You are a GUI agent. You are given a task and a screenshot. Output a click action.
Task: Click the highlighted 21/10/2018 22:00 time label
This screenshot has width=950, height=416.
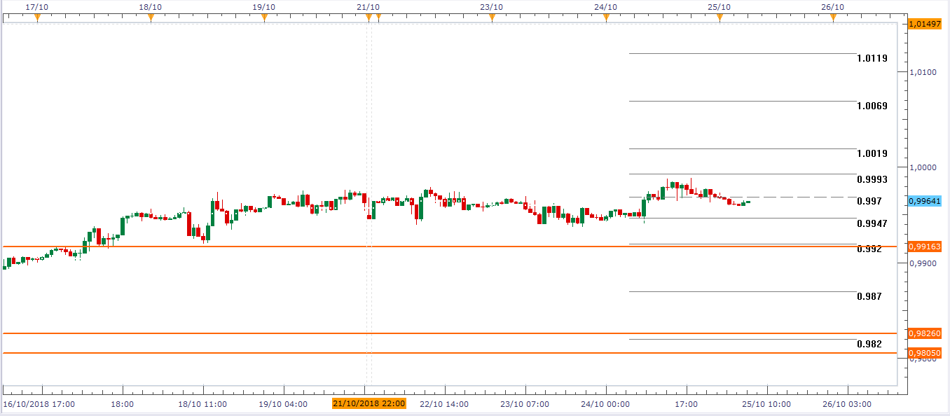tap(367, 404)
